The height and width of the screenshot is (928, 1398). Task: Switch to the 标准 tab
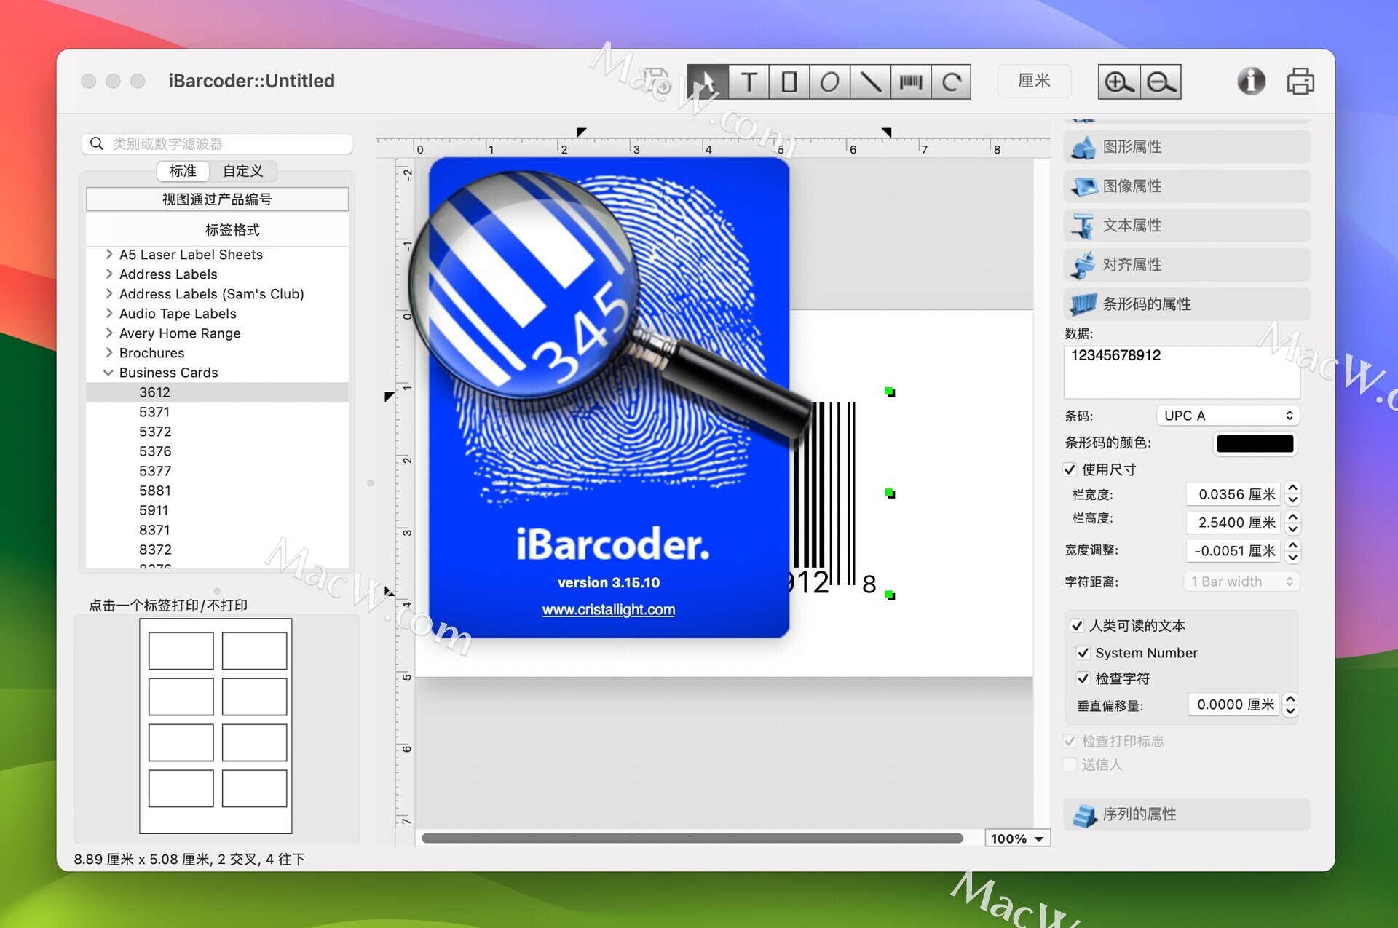183,171
